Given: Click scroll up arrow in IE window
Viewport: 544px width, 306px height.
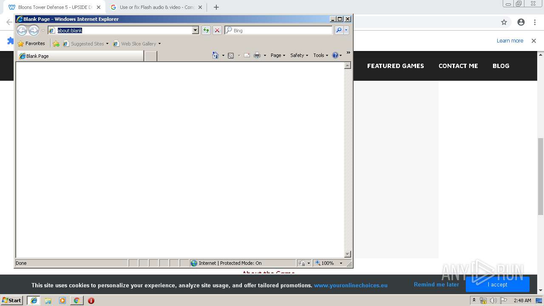Looking at the screenshot, I should [347, 65].
